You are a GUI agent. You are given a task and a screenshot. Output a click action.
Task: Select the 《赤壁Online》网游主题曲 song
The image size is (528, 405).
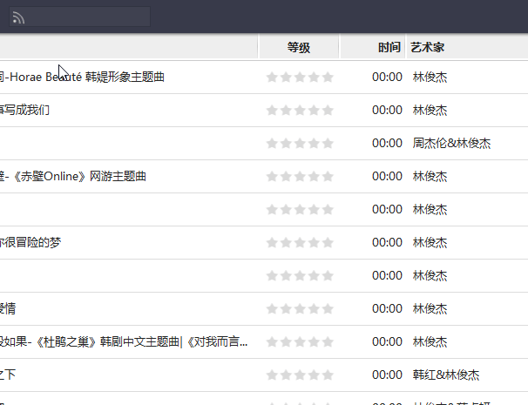point(73,177)
